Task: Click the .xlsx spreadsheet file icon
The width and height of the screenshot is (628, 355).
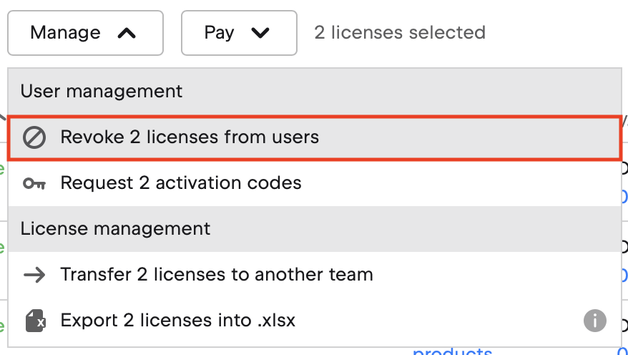Action: [35, 321]
